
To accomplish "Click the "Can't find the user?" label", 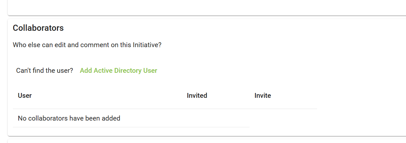I will 45,71.
